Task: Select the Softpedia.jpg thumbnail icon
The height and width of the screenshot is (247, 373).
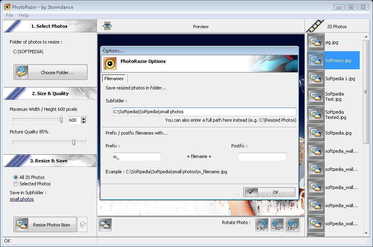Action: click(316, 133)
